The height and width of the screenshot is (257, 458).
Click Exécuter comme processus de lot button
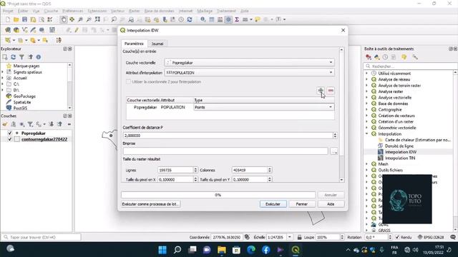tap(150, 204)
